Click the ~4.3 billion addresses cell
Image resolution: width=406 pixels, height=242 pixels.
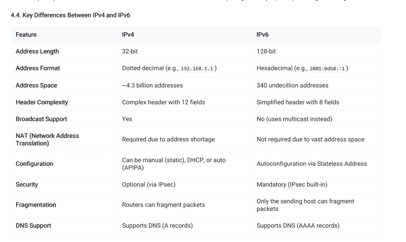(152, 86)
